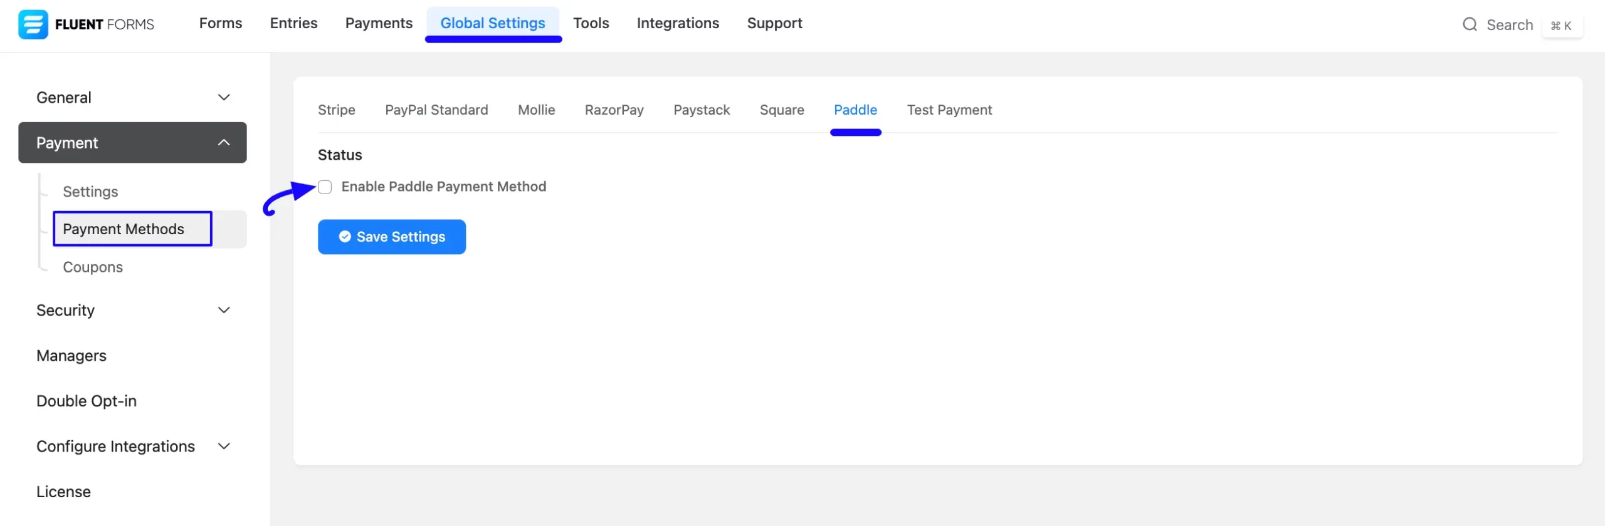Open the License sidebar item
The image size is (1605, 526).
(63, 492)
